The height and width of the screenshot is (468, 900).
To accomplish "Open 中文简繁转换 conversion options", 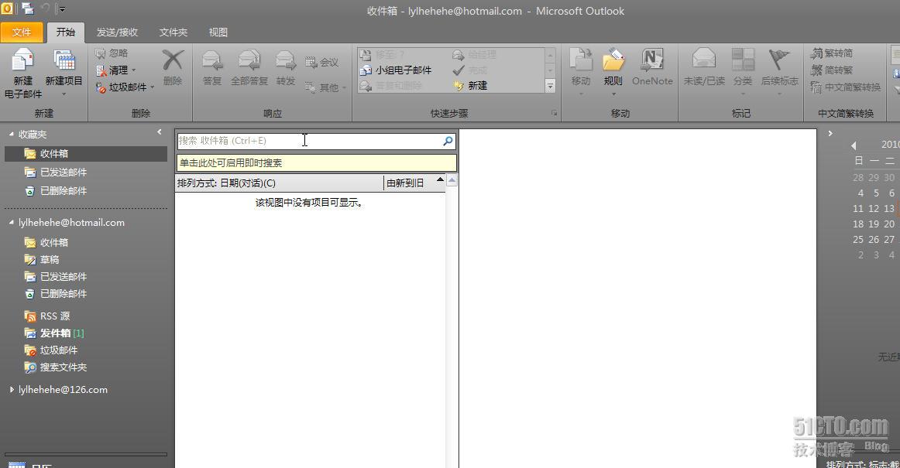I will 845,87.
